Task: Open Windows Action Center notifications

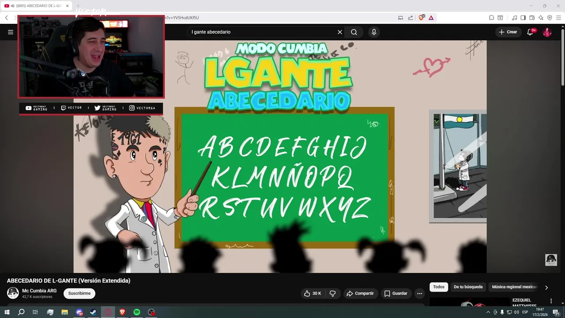Action: coord(556,312)
